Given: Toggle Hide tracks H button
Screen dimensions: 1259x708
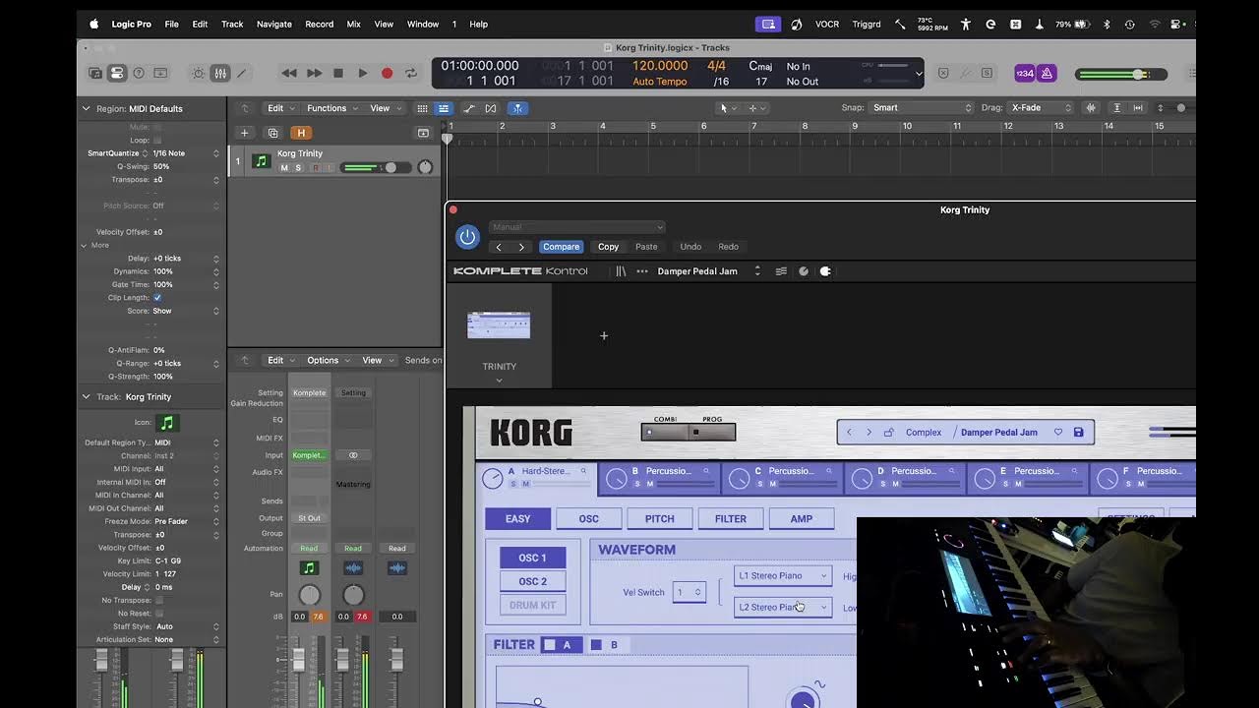Looking at the screenshot, I should [301, 133].
